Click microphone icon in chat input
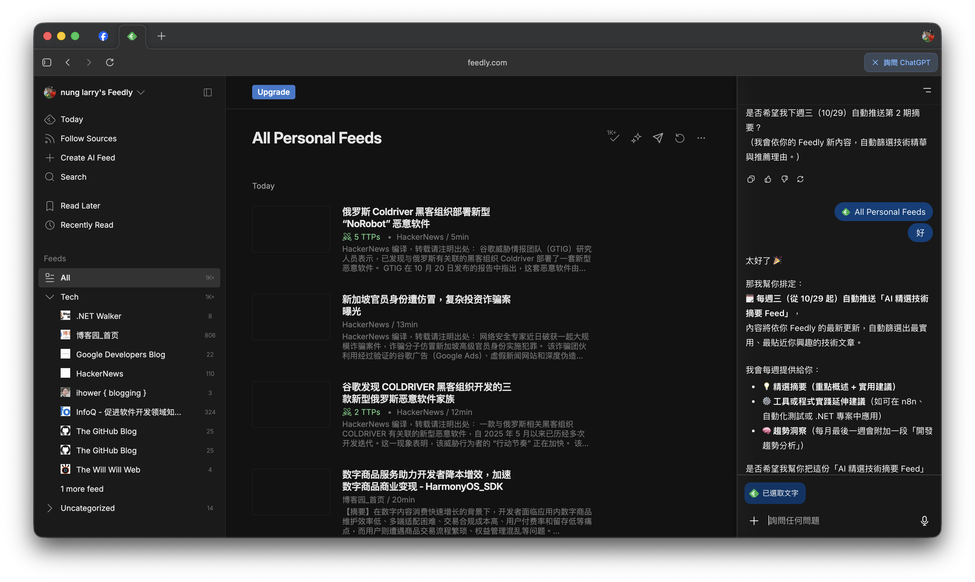The image size is (975, 582). [924, 520]
